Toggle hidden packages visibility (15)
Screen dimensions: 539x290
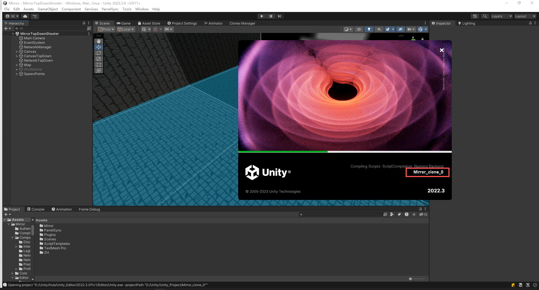point(423,214)
